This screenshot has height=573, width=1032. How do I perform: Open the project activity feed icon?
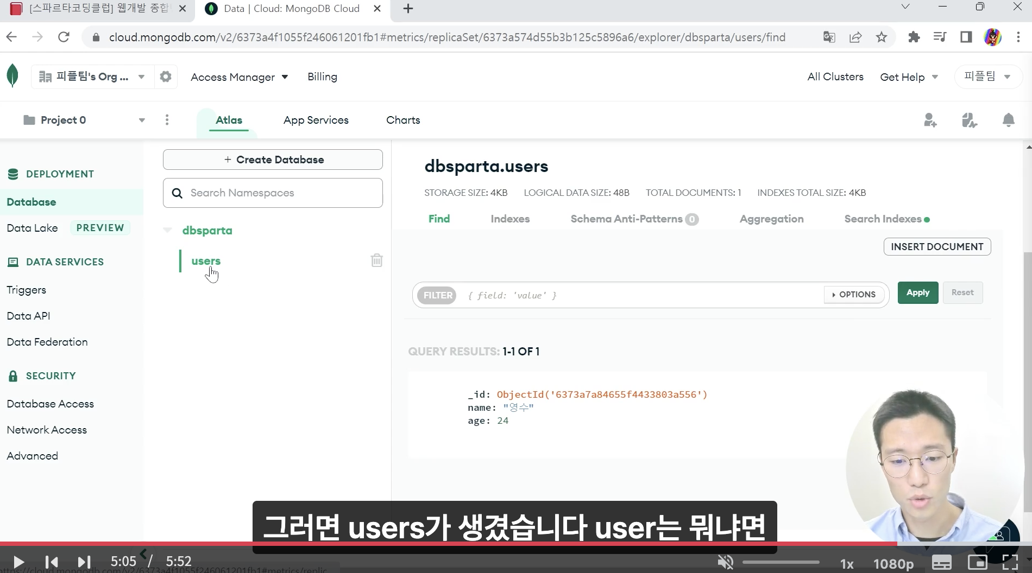pos(969,120)
